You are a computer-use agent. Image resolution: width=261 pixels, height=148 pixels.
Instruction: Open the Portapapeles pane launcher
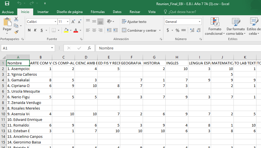(22, 39)
